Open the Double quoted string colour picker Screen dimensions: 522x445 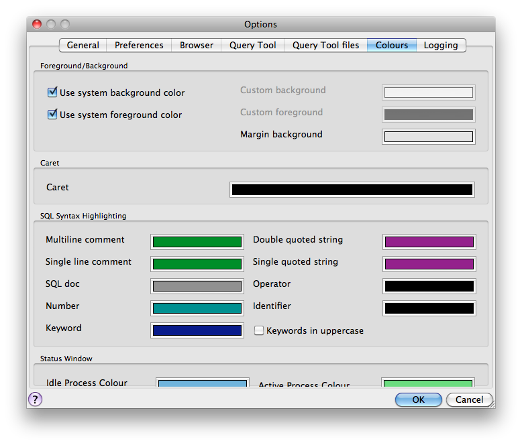click(429, 242)
